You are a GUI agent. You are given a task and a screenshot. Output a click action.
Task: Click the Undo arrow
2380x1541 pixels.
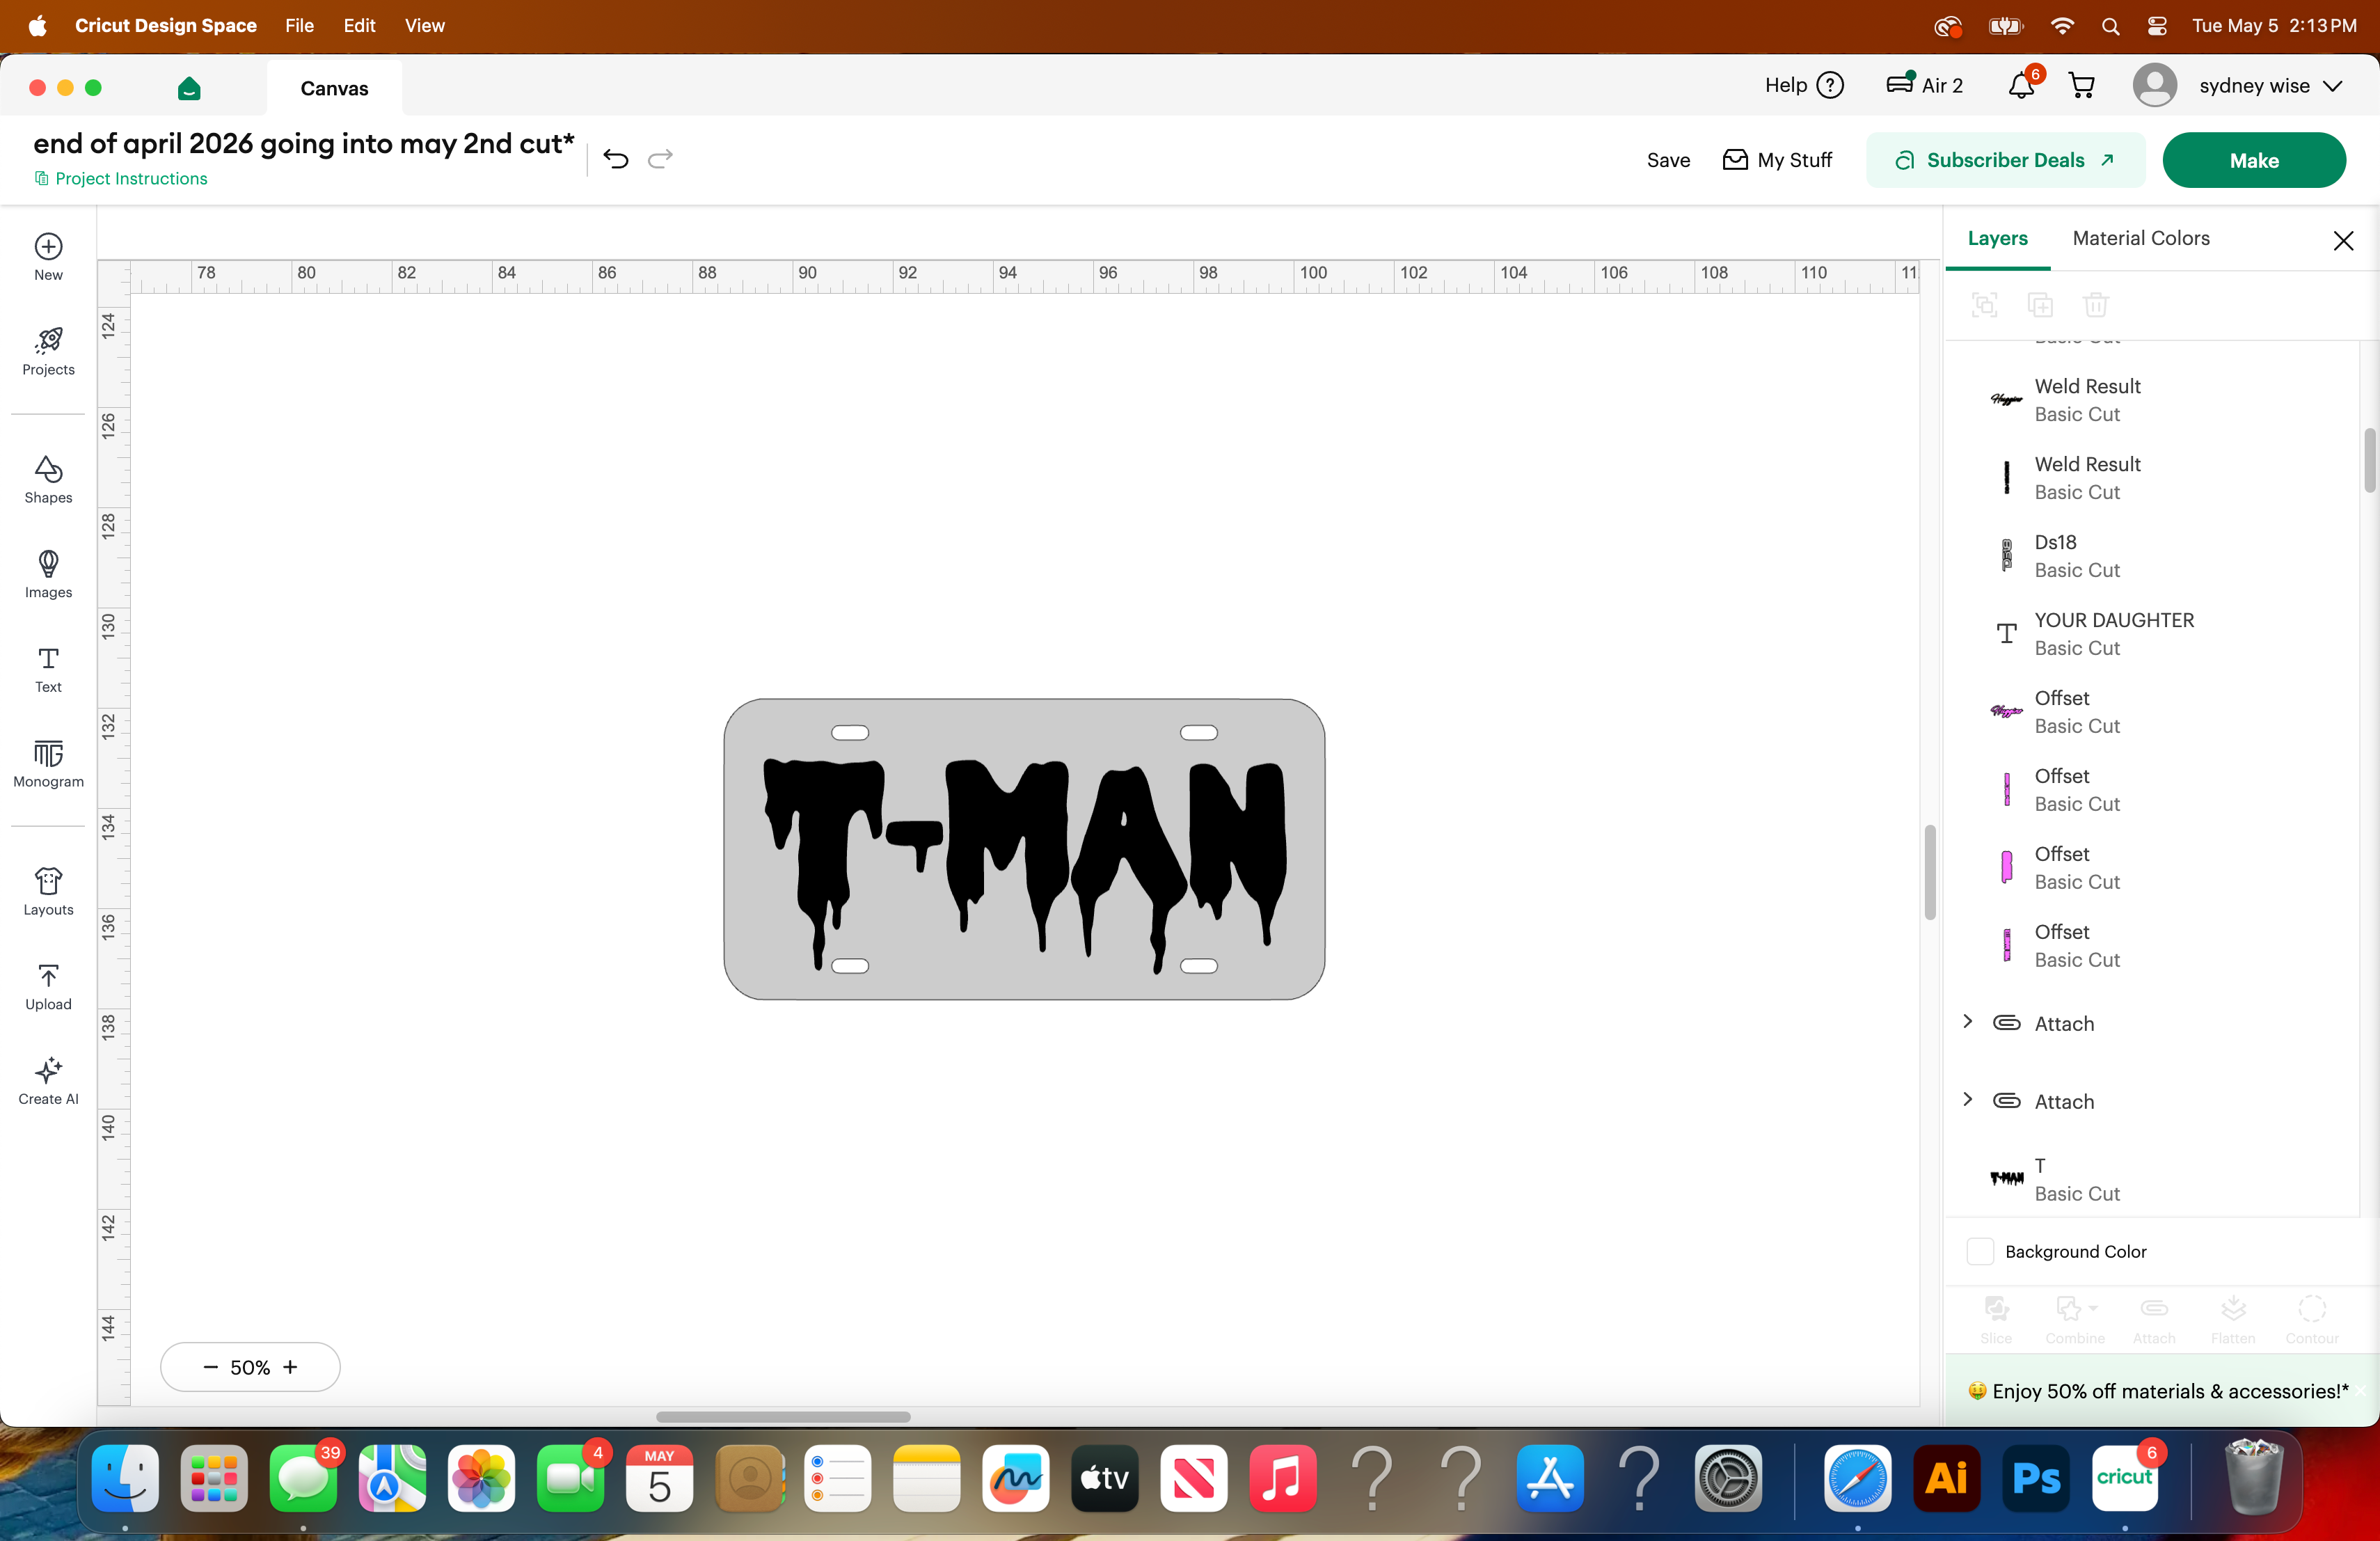click(615, 159)
